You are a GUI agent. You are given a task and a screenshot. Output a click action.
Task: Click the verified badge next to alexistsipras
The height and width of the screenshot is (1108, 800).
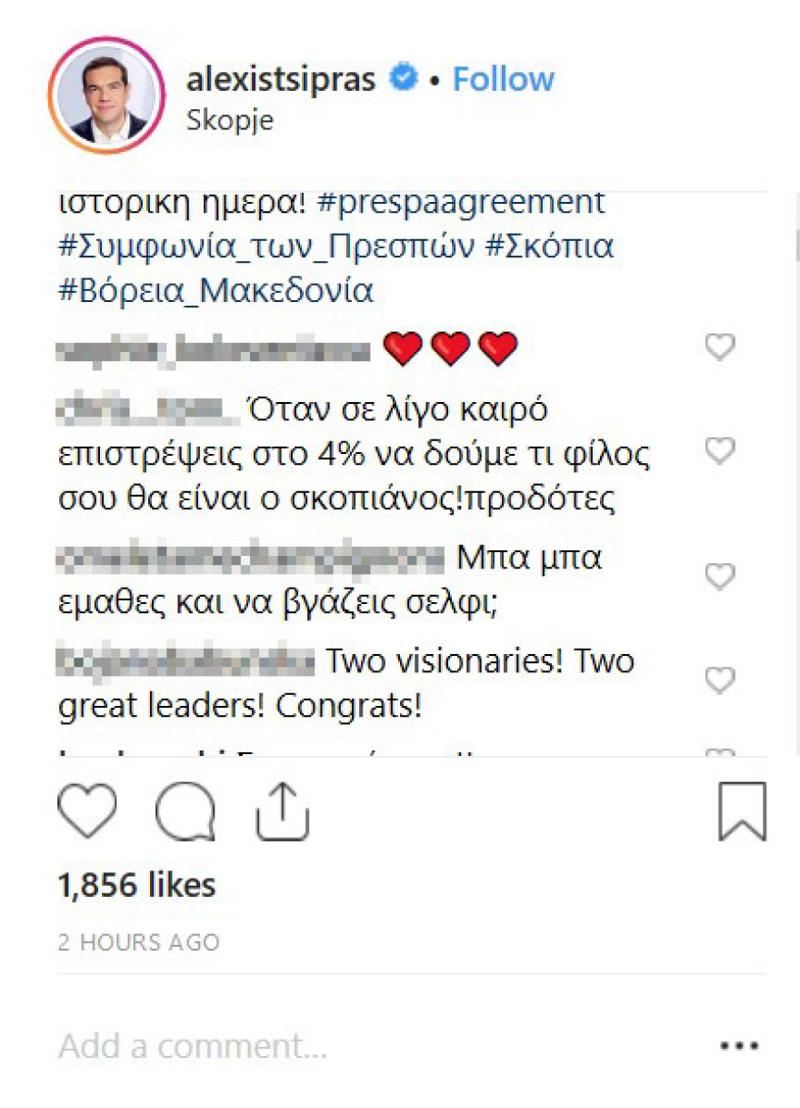click(401, 77)
